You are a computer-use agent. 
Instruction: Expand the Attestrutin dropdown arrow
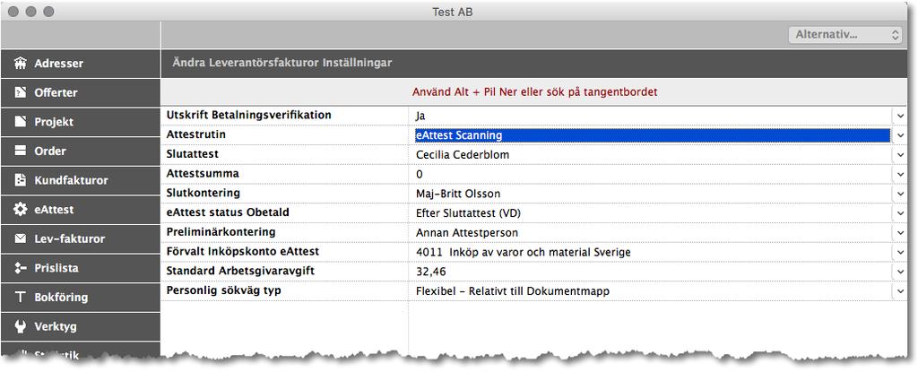pyautogui.click(x=901, y=135)
